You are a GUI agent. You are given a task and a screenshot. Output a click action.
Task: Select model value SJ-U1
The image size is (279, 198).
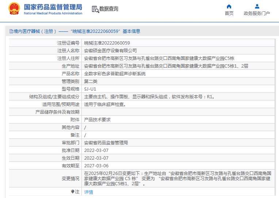point(90,89)
